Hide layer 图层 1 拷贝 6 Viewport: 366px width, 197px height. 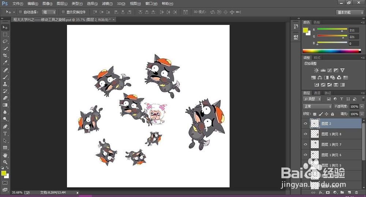[x=305, y=155]
